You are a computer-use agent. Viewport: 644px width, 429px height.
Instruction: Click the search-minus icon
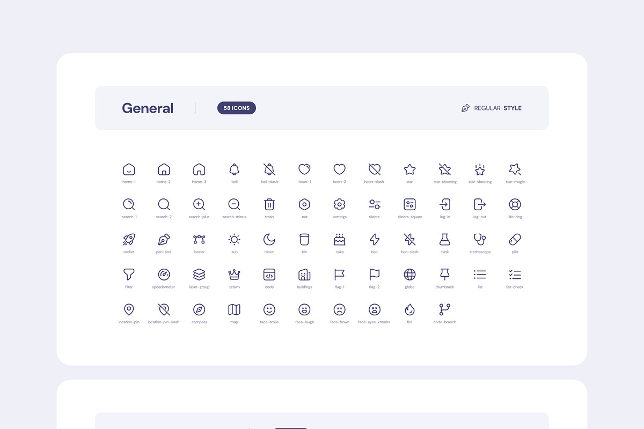[234, 204]
